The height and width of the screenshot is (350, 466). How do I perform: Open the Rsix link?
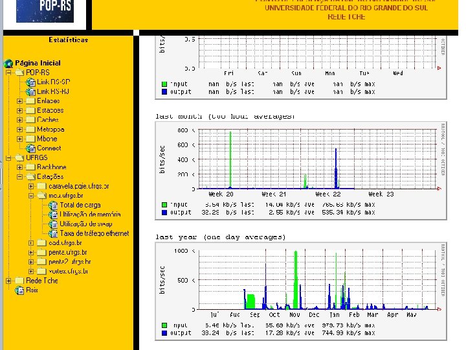(x=32, y=290)
